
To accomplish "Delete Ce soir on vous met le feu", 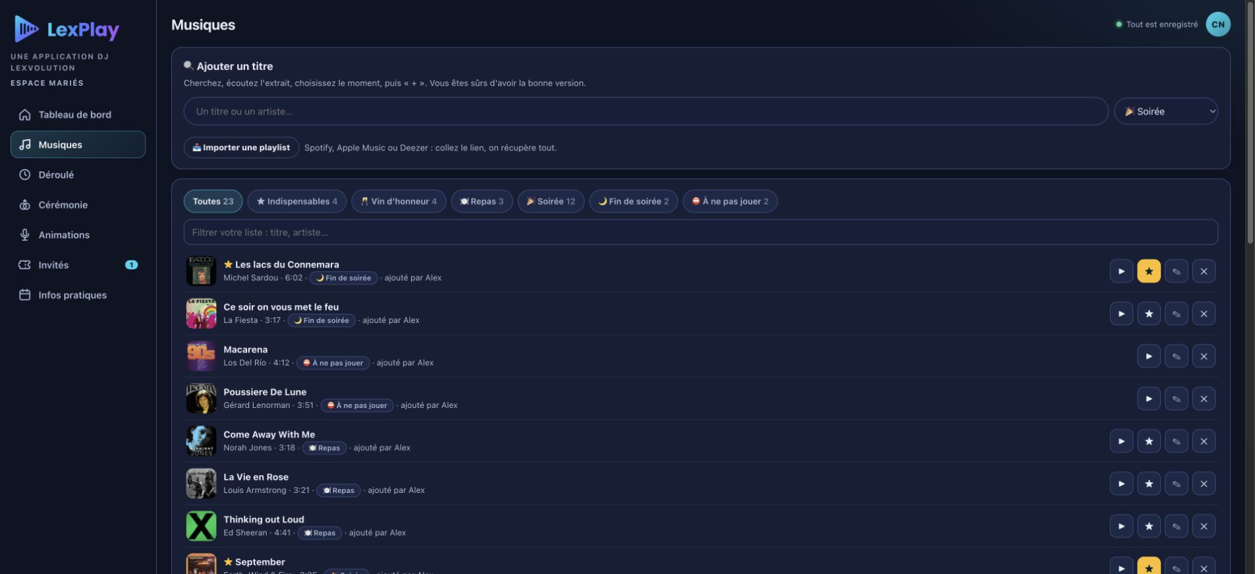I will pyautogui.click(x=1204, y=314).
